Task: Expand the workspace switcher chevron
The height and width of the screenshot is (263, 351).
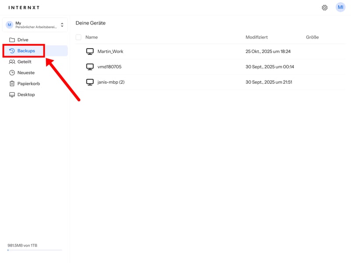Action: [x=62, y=25]
